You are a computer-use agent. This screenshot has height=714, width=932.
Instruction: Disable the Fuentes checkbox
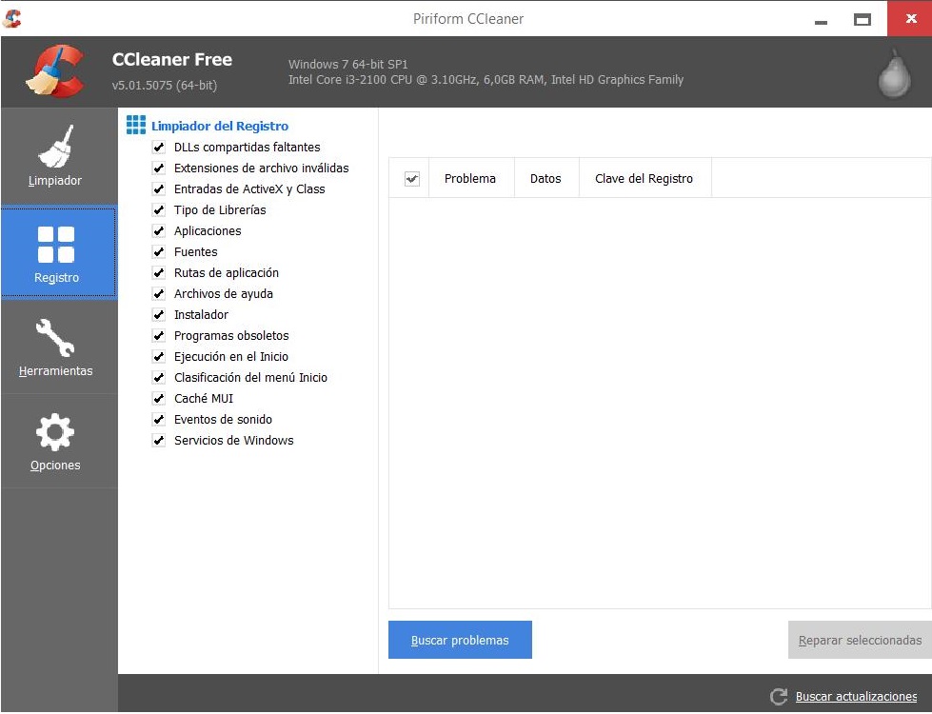(159, 252)
